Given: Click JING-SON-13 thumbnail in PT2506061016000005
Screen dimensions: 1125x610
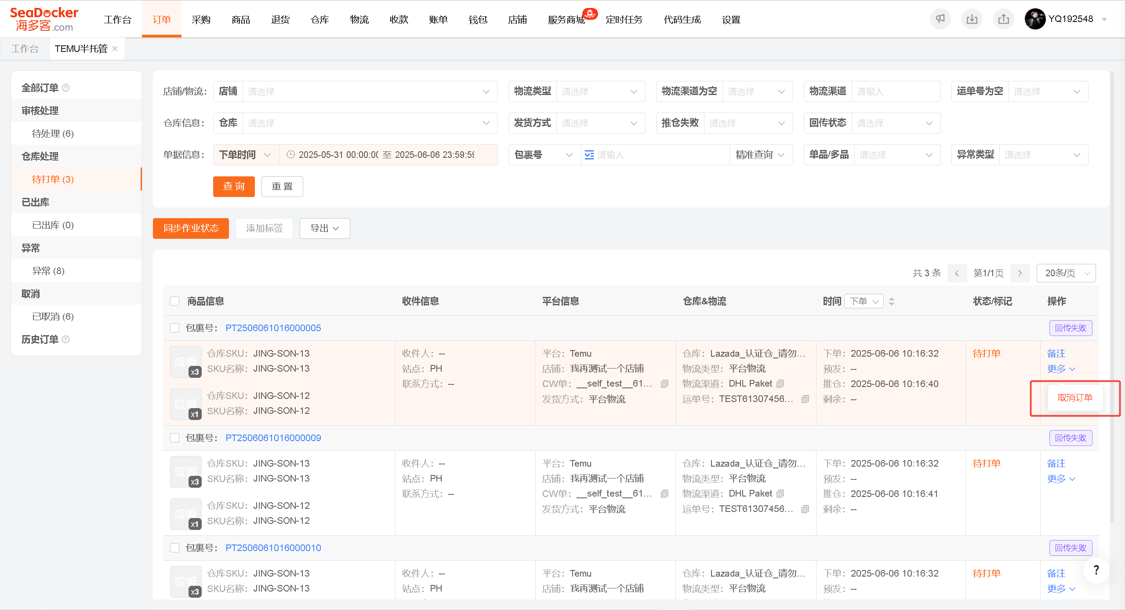Looking at the screenshot, I should click(x=185, y=362).
